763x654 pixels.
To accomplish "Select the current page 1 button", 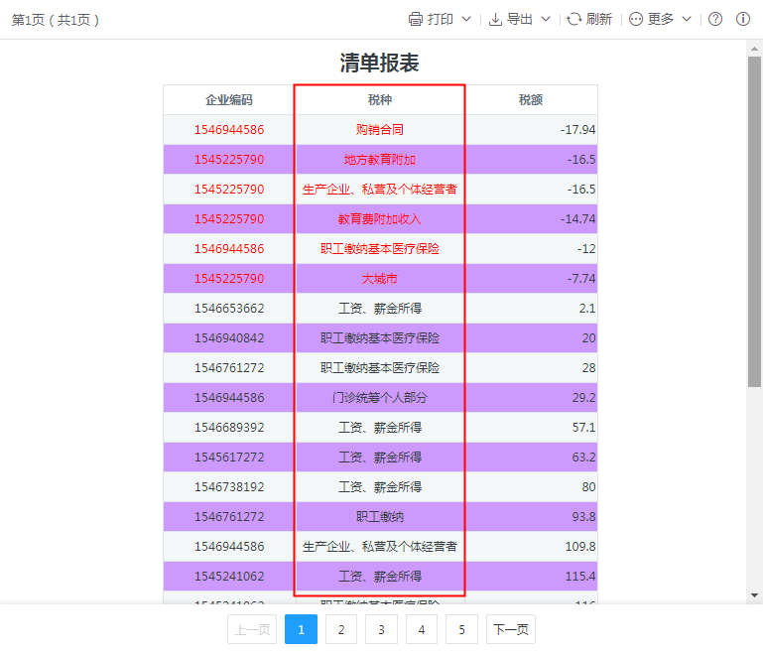I will tap(301, 629).
